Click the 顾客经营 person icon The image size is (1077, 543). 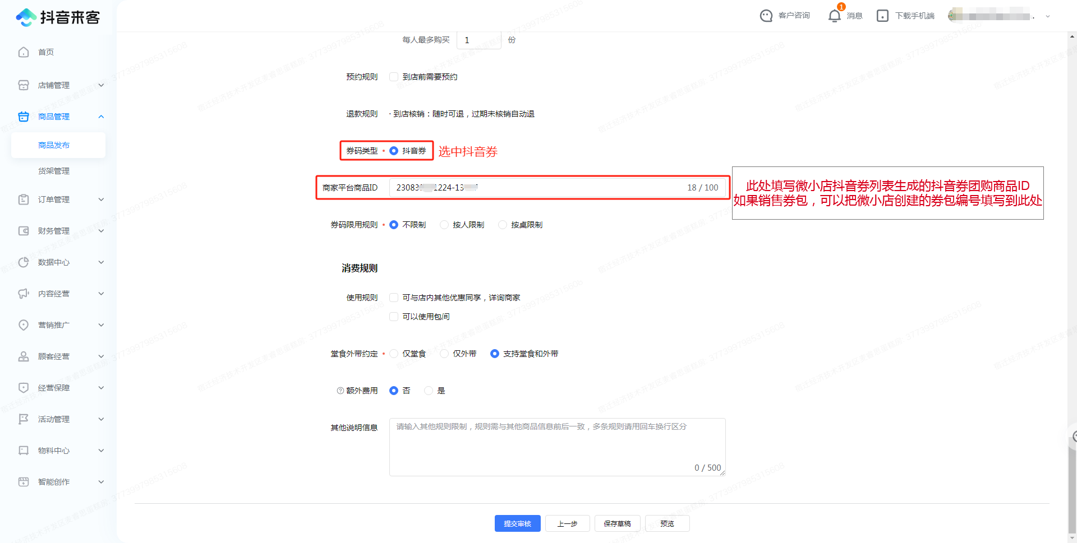[x=24, y=356]
